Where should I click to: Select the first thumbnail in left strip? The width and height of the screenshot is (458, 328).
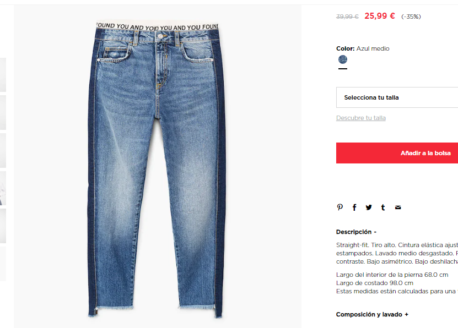(3, 75)
